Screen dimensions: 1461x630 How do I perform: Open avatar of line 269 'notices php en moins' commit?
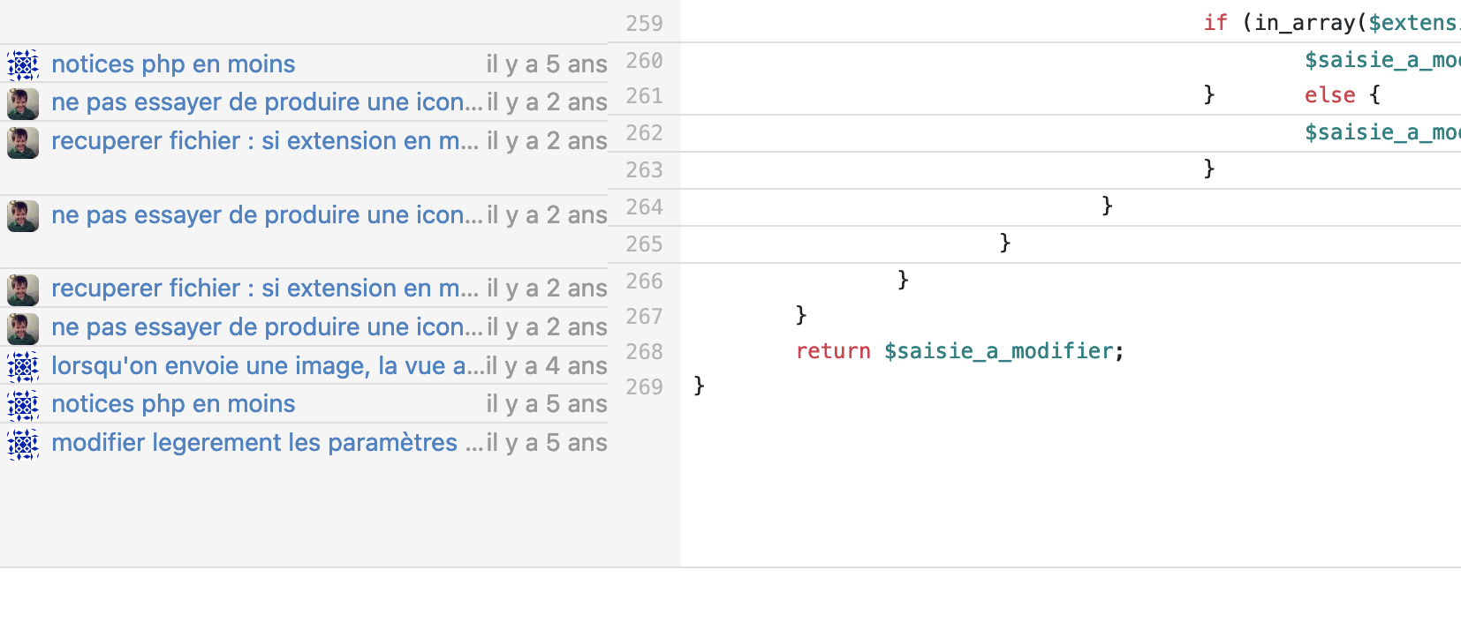[23, 405]
